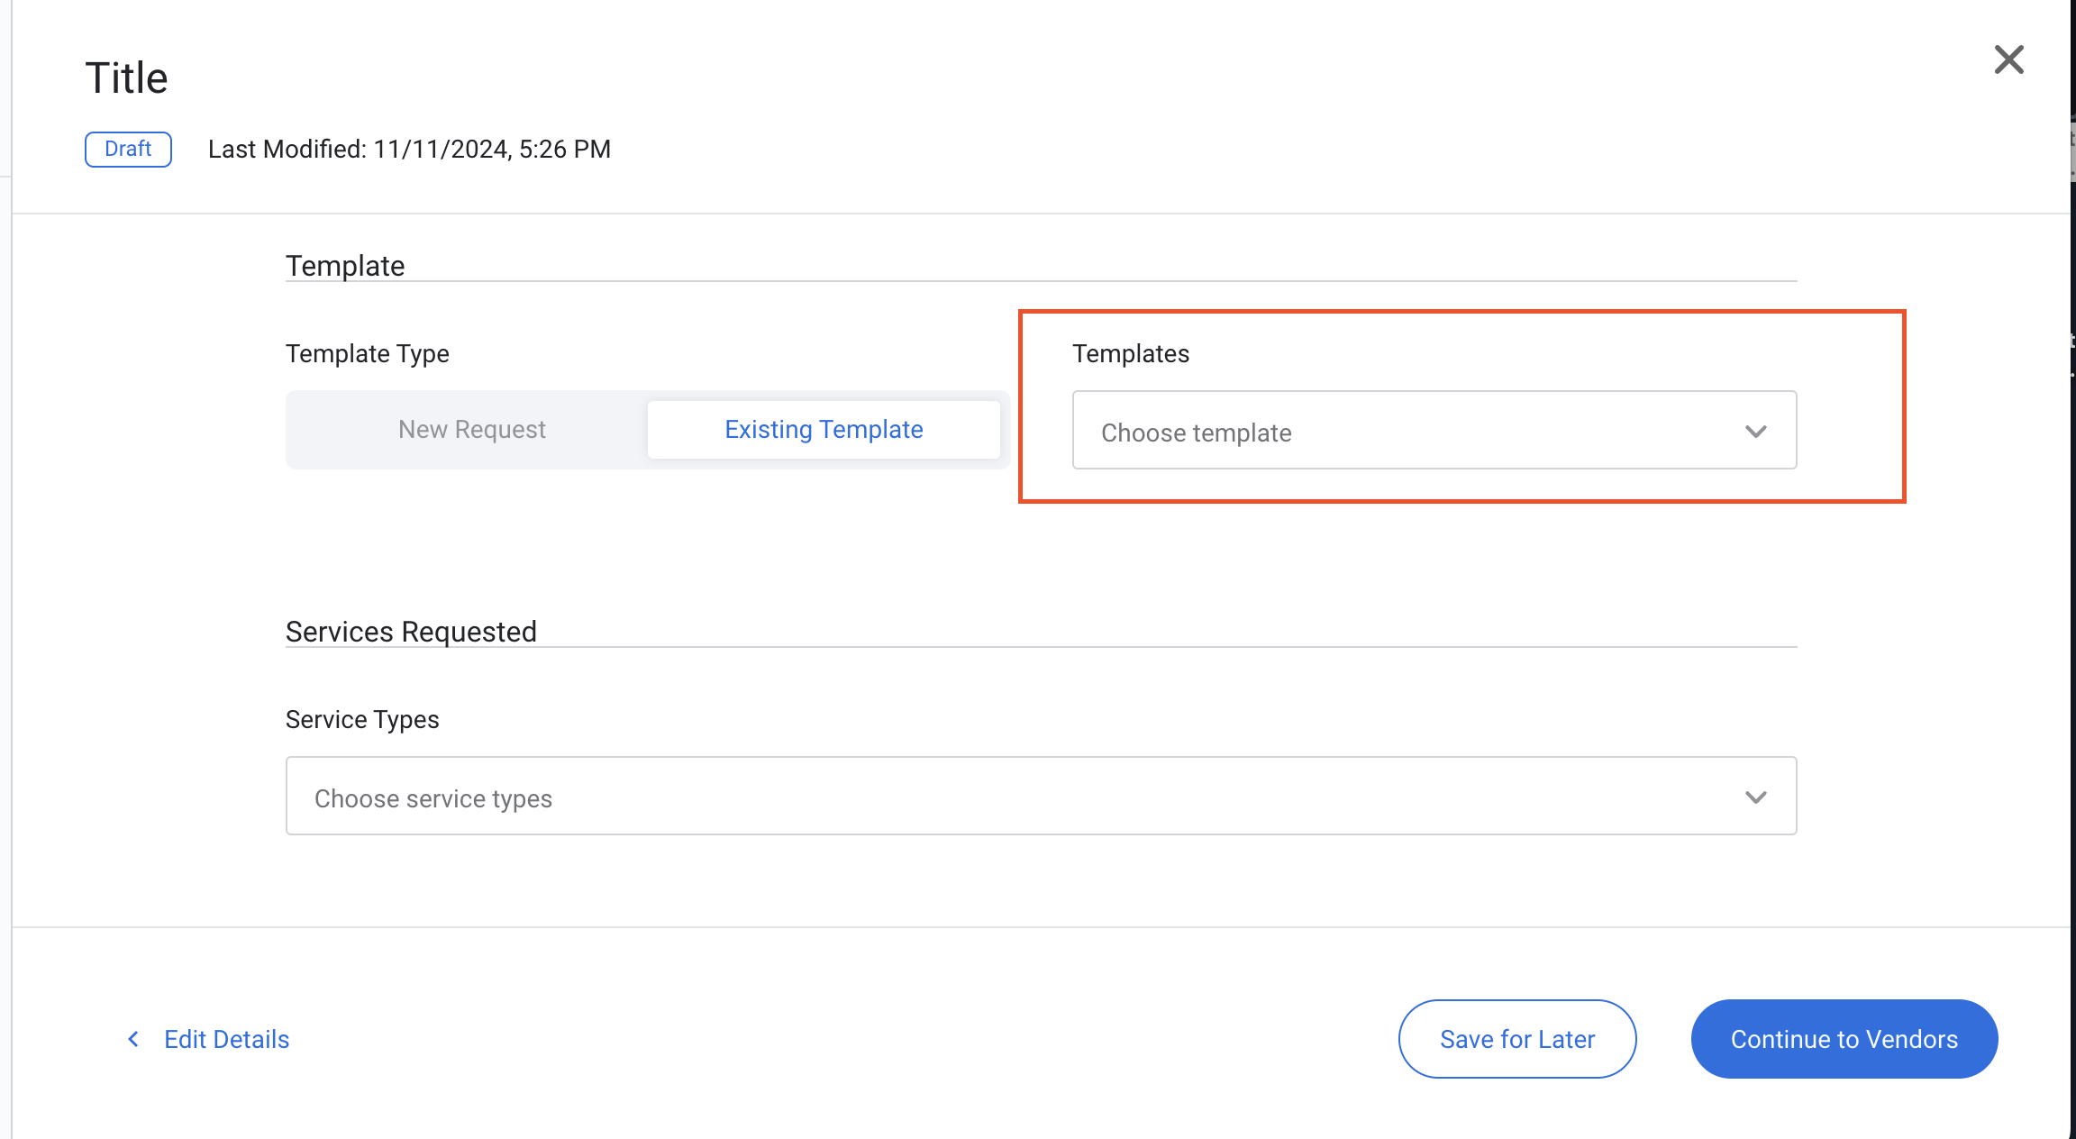This screenshot has width=2076, height=1139.
Task: Click the Templates field label
Action: (1130, 354)
